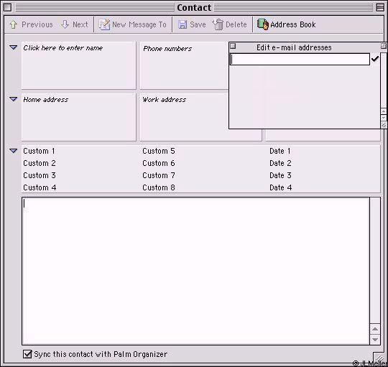Collapse the name and phone section triangle
The image size is (388, 367).
[13, 47]
